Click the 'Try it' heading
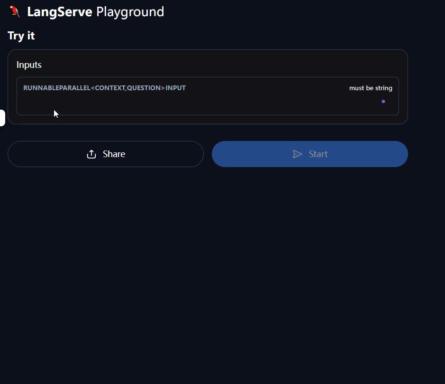 [x=21, y=36]
